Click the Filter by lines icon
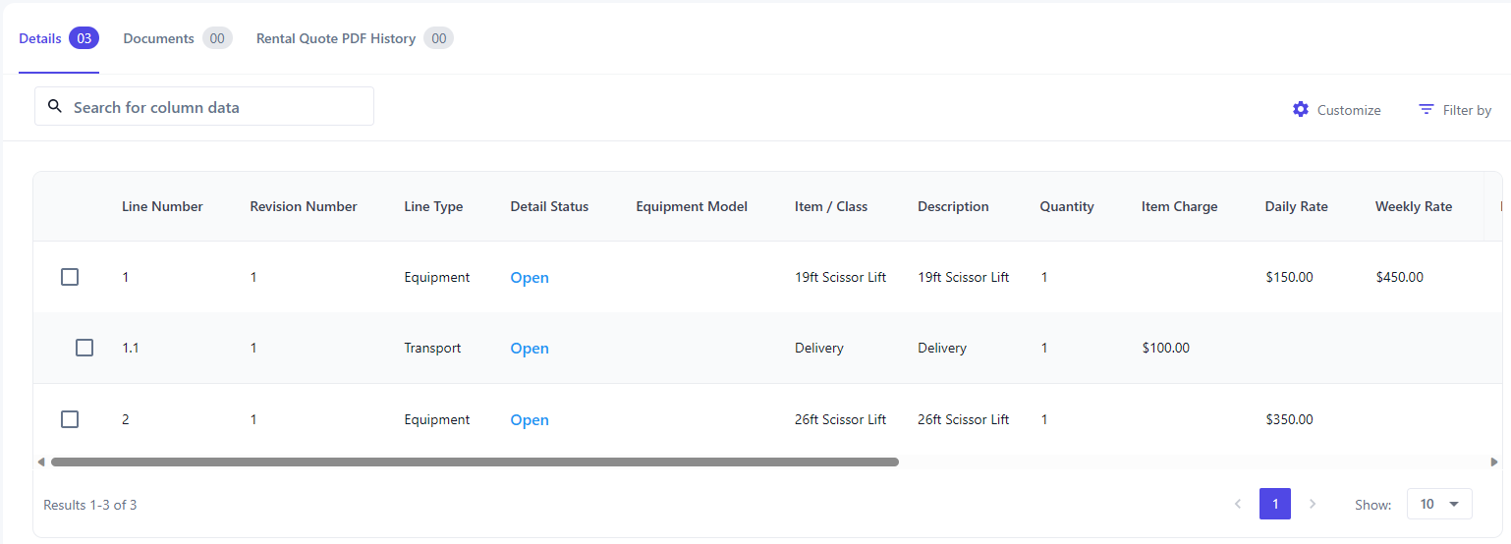The width and height of the screenshot is (1511, 544). click(x=1427, y=109)
